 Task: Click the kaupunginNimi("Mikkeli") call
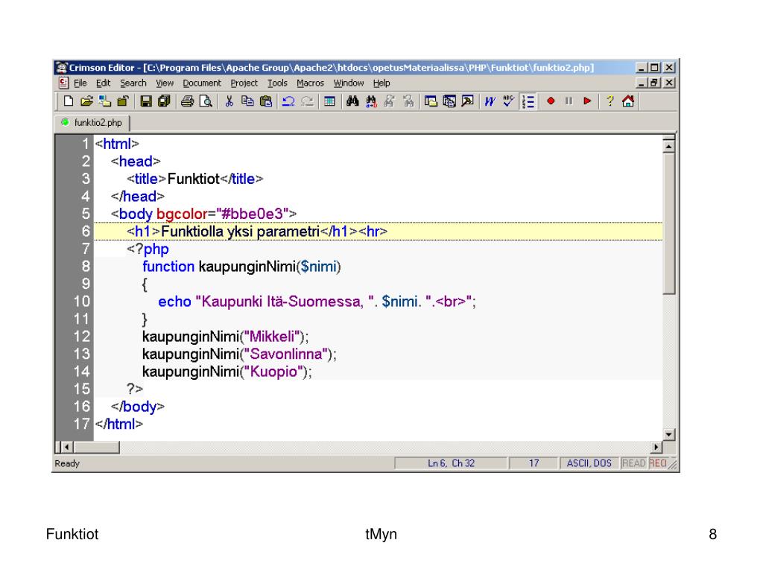tap(225, 337)
